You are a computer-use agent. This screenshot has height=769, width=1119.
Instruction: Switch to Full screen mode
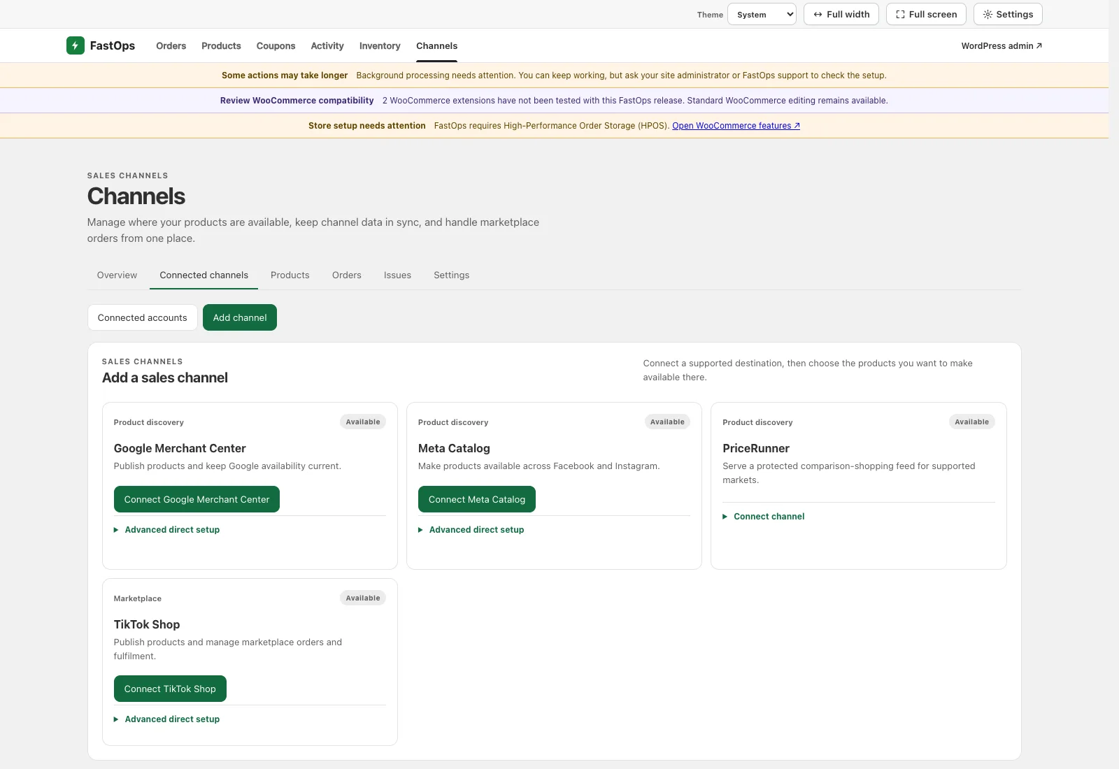[926, 14]
